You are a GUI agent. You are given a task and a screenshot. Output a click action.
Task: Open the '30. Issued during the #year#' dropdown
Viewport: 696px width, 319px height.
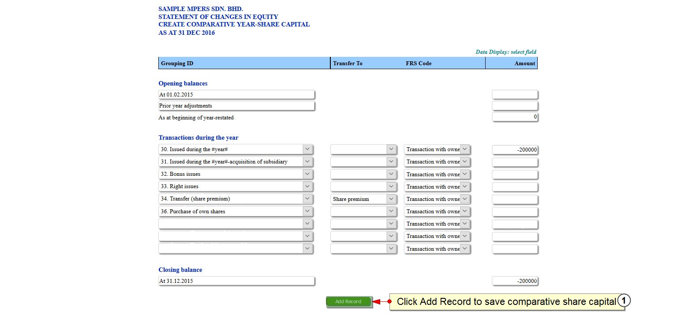coord(236,149)
